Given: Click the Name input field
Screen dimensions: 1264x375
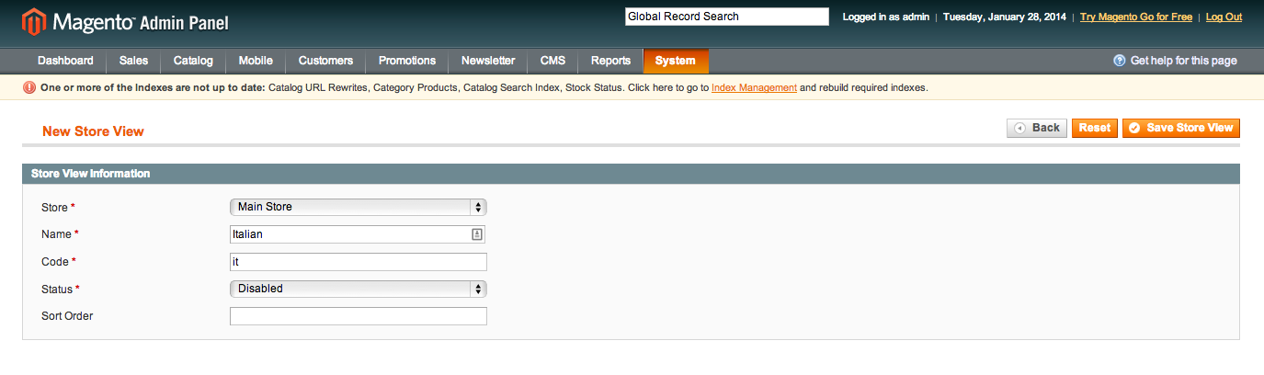Looking at the screenshot, I should [358, 234].
